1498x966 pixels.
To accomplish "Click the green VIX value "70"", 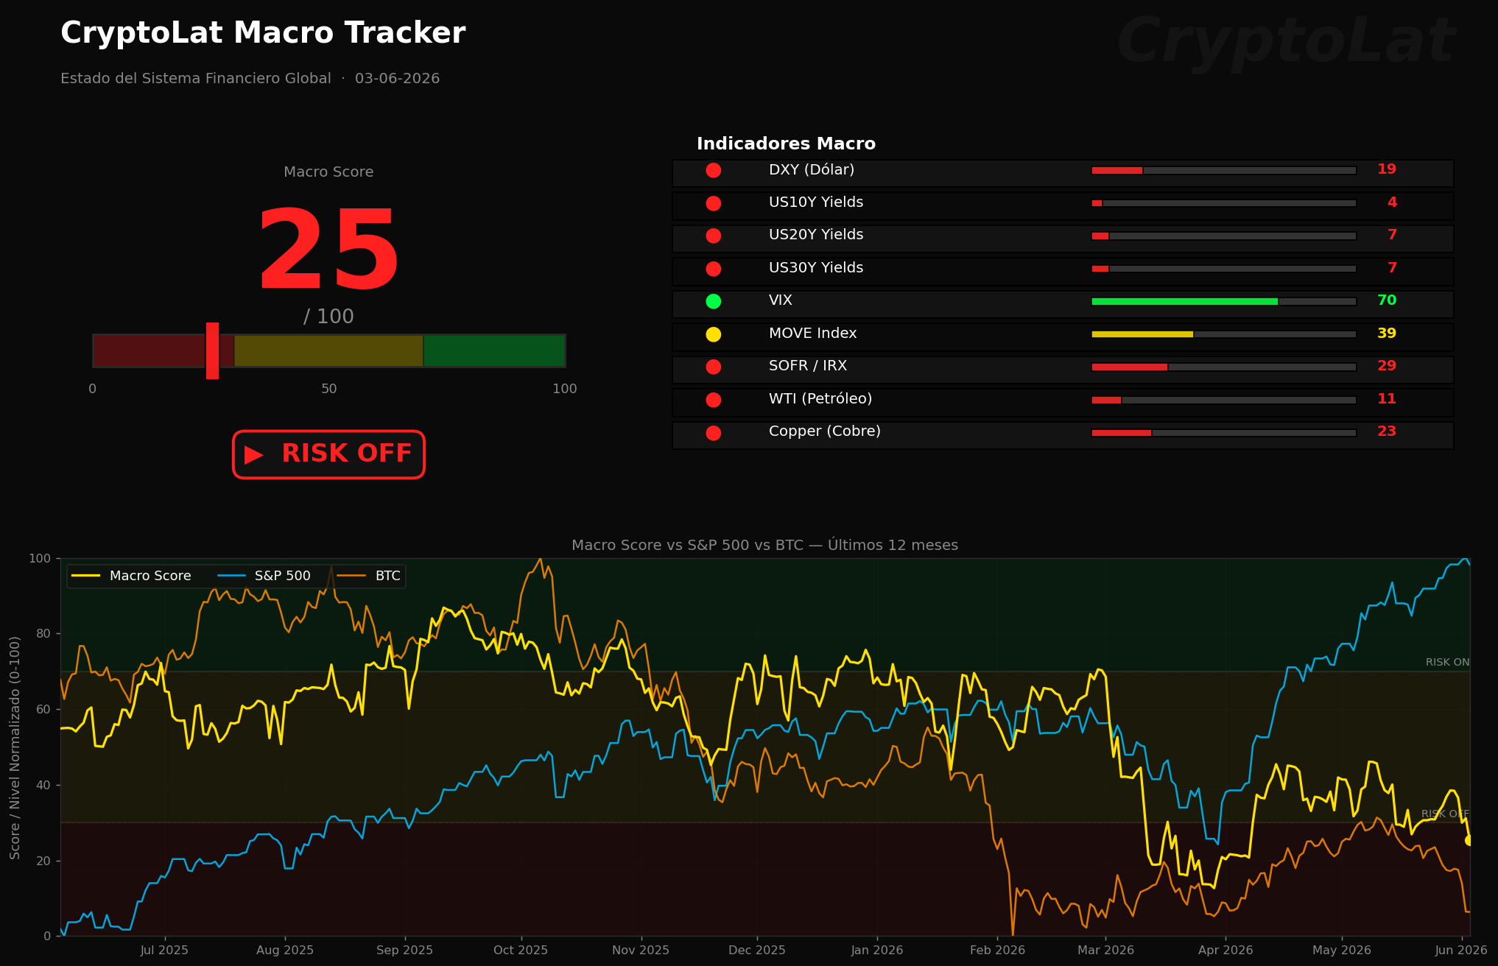I will pyautogui.click(x=1387, y=300).
